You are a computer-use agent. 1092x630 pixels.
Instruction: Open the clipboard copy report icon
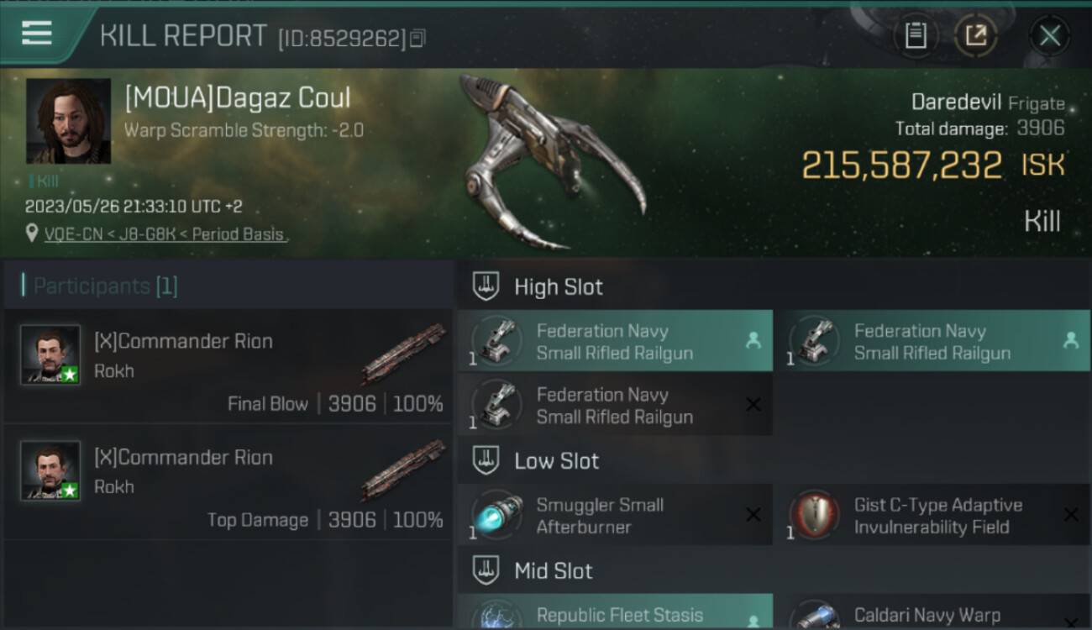tap(916, 36)
